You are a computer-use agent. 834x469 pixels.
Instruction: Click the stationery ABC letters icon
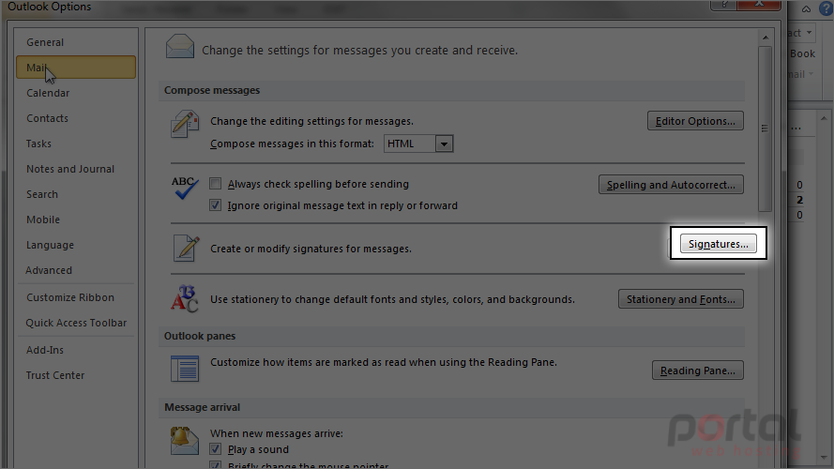(185, 299)
